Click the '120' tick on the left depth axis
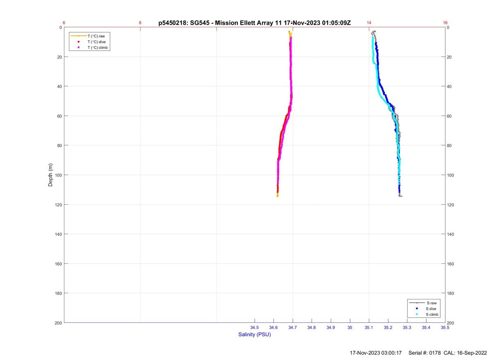 coord(58,205)
